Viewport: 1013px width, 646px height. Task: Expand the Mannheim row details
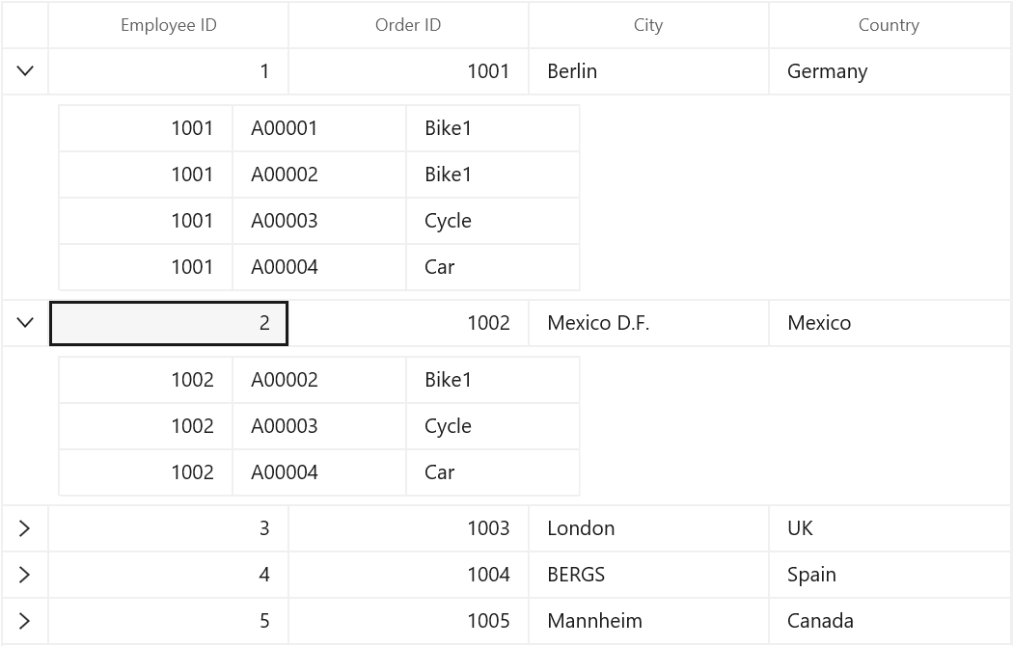24,621
